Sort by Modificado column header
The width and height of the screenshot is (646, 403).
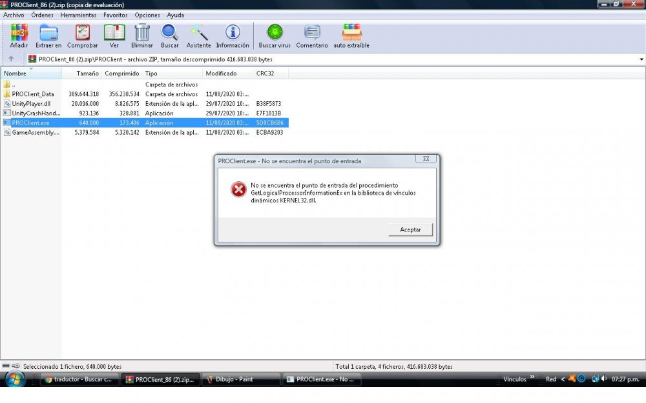pos(228,74)
